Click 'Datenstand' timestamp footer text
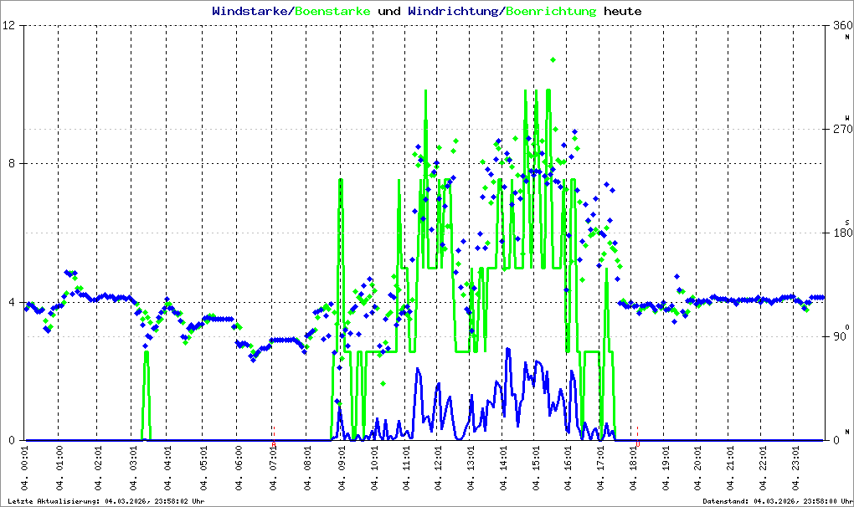Viewport: 854px width, 507px height. pyautogui.click(x=777, y=501)
